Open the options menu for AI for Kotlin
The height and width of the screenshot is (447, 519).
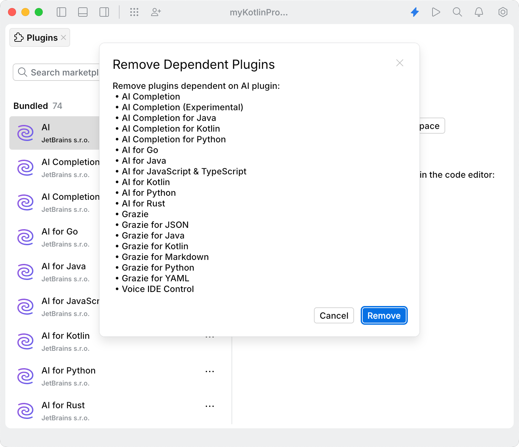click(210, 336)
